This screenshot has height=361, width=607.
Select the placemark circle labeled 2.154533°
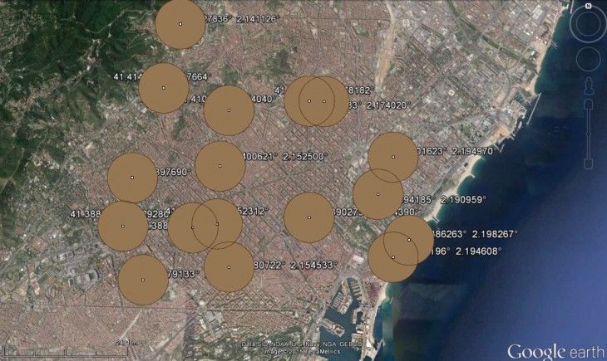pos(229,267)
